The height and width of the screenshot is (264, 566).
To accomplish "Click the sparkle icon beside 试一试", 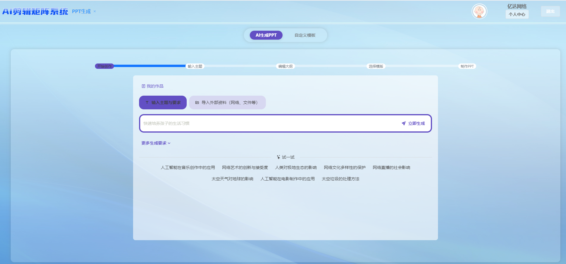I will [x=278, y=157].
